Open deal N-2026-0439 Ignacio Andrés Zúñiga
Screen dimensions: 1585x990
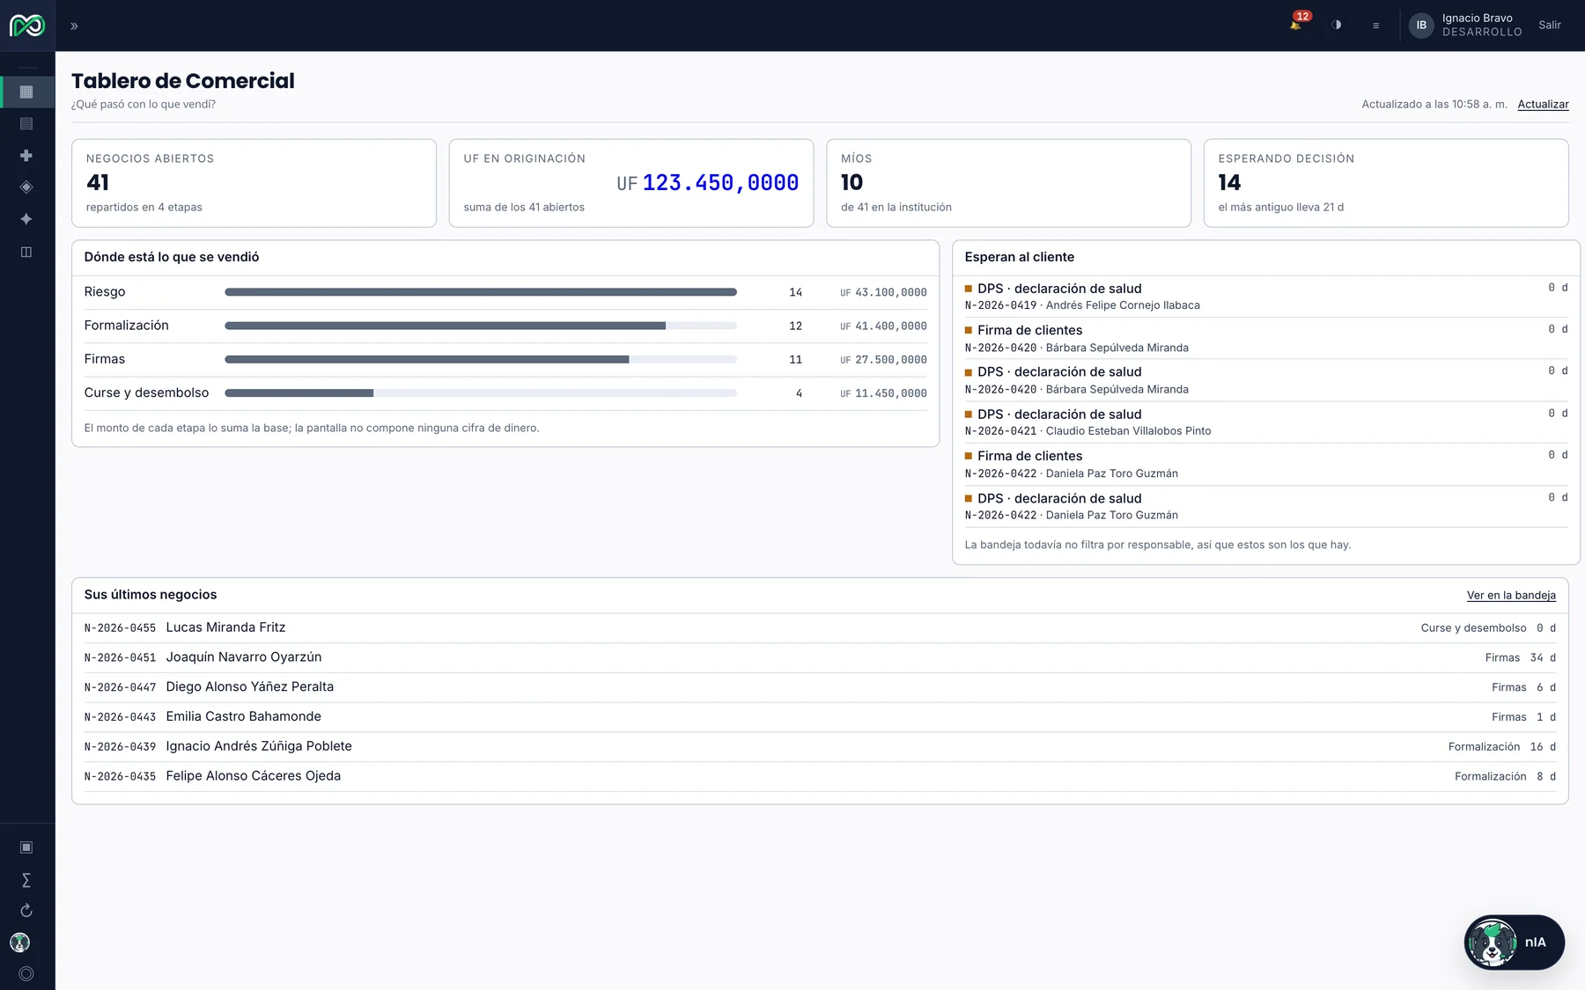pos(820,746)
